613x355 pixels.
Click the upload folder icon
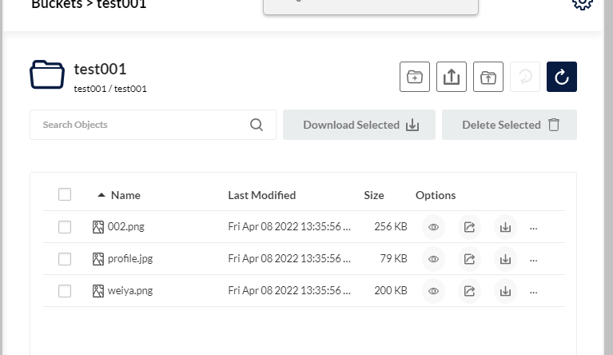coord(488,77)
